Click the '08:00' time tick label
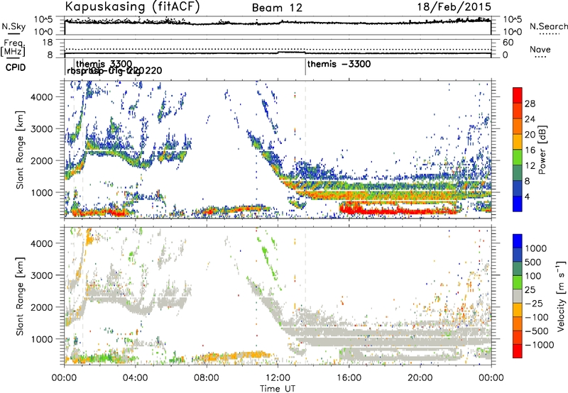The height and width of the screenshot is (393, 568). click(207, 378)
